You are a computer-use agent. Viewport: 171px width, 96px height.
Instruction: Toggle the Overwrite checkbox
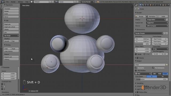(x=136, y=68)
